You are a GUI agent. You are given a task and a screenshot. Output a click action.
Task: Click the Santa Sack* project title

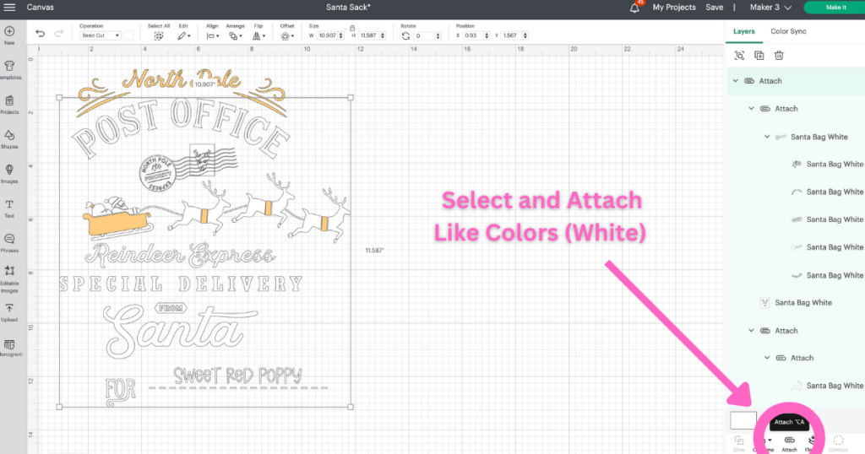click(348, 7)
